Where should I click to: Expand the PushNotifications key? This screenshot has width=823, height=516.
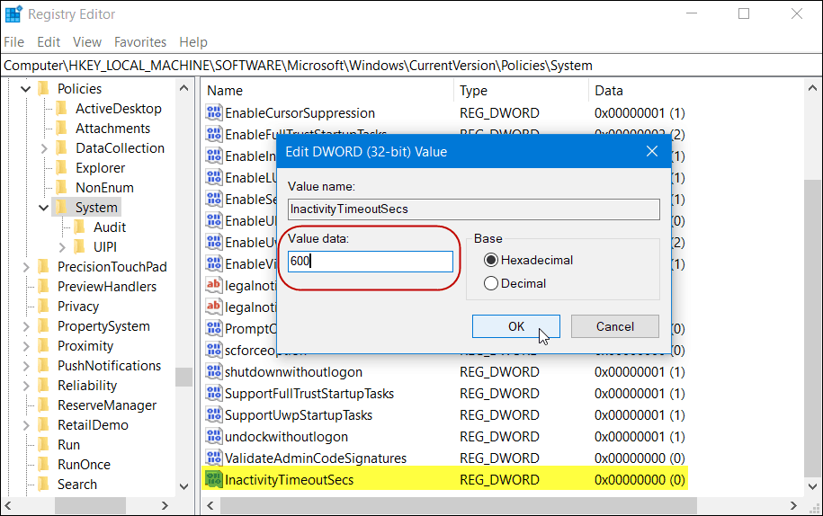click(26, 366)
